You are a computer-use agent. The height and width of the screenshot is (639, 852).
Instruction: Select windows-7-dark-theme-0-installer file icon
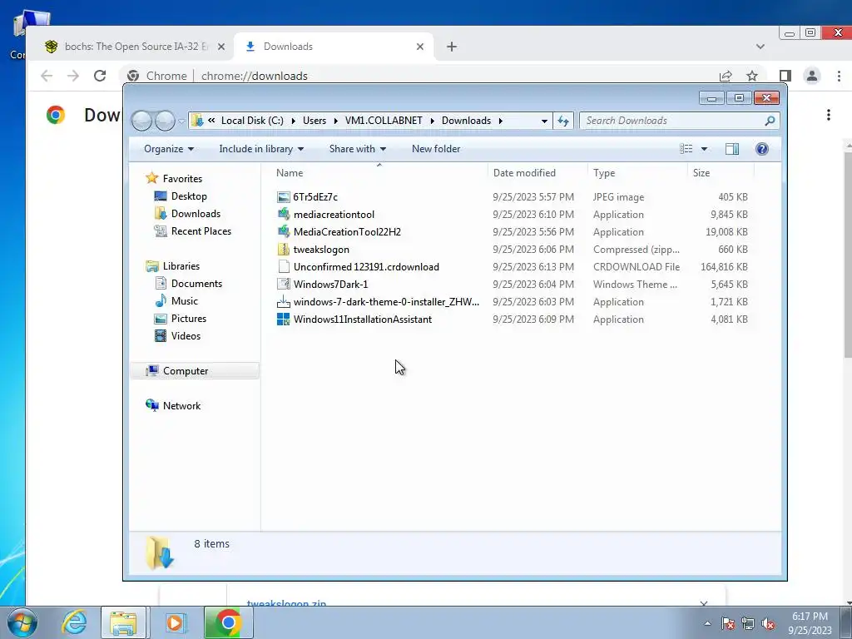(283, 301)
